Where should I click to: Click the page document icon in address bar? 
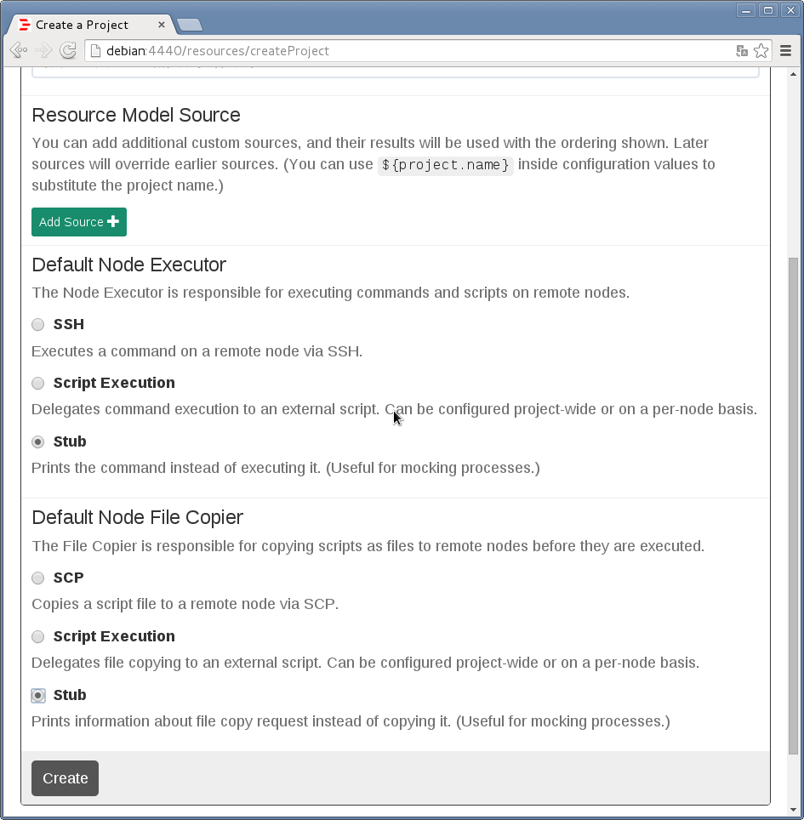95,51
